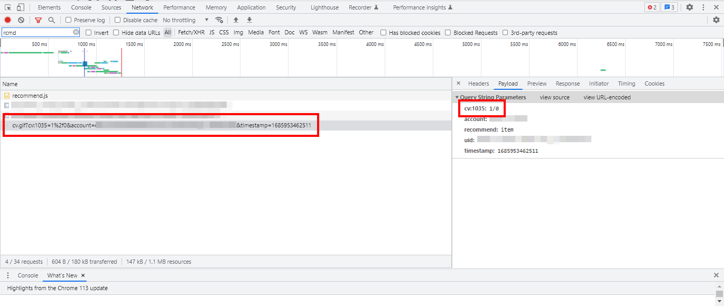724x306 pixels.
Task: Filter requests by Font type
Action: (x=274, y=32)
